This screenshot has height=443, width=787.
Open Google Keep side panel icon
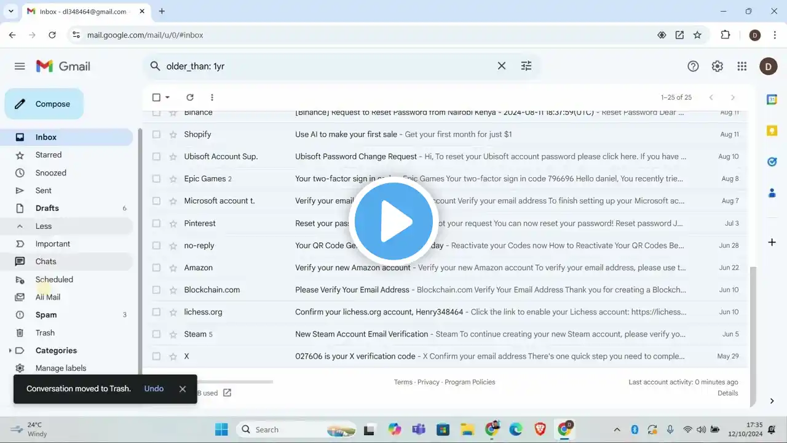tap(772, 130)
